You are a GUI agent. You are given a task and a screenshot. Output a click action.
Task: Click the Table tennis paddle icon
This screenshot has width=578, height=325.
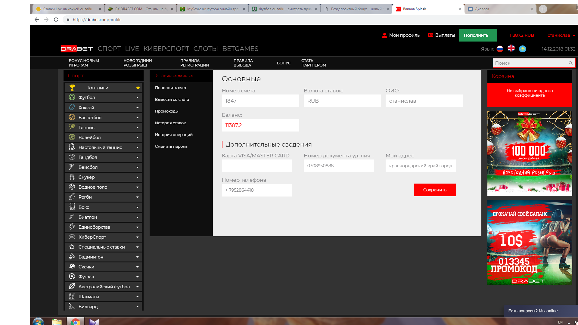pyautogui.click(x=72, y=147)
